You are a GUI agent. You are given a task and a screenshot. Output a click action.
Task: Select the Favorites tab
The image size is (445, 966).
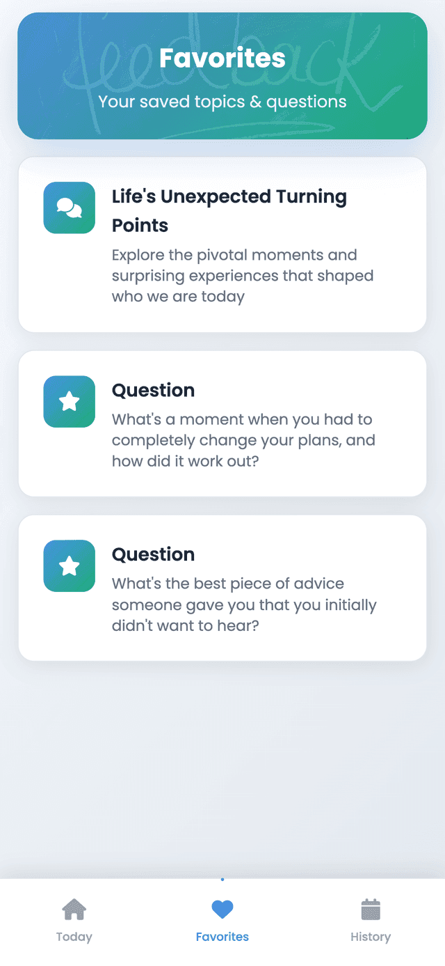click(222, 919)
